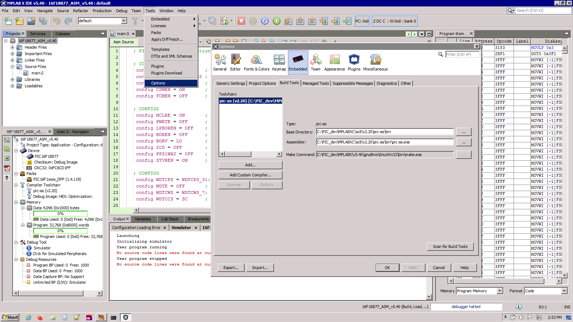
Task: Click the Step Out toolbar icon
Action: 312,21
